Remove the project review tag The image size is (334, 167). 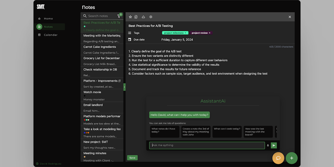(x=210, y=33)
